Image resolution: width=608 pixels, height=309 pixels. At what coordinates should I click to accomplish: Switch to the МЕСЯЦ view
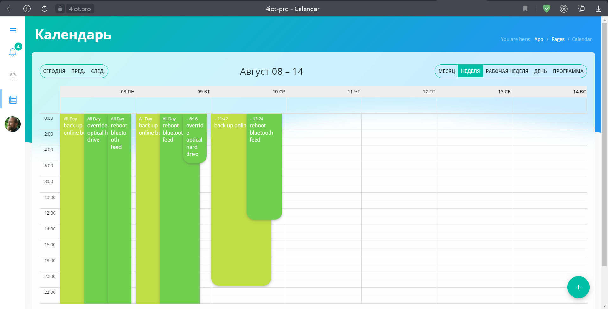tap(446, 71)
